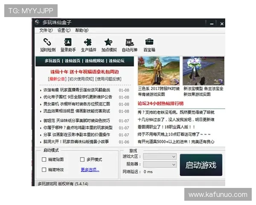This screenshot has height=205, width=256.
Task: Click the app logo in title bar
Action: (x=37, y=22)
